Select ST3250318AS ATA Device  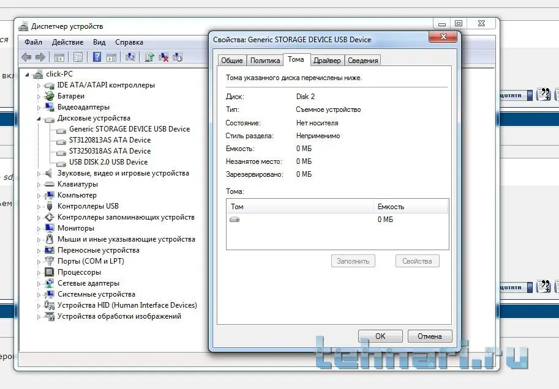110,151
